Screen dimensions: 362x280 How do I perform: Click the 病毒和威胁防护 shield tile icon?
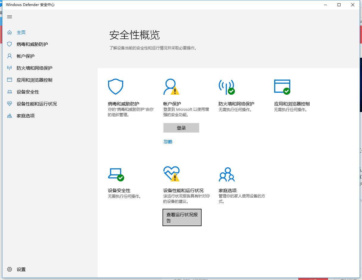tap(116, 87)
